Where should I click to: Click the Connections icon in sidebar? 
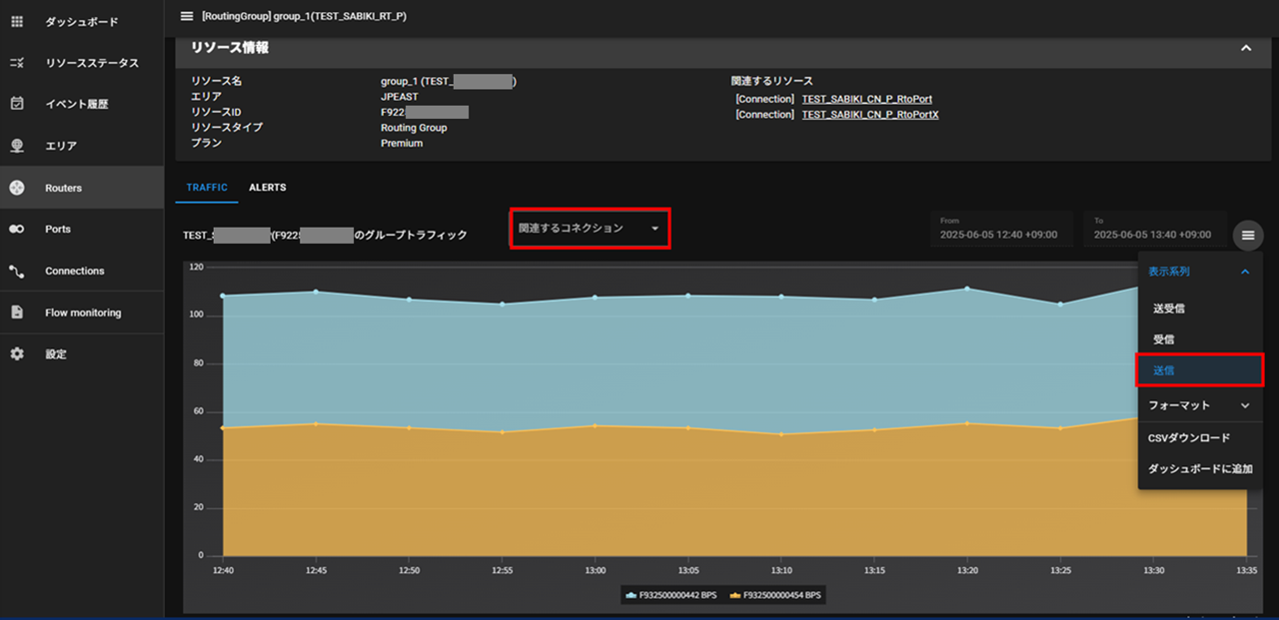(x=17, y=271)
